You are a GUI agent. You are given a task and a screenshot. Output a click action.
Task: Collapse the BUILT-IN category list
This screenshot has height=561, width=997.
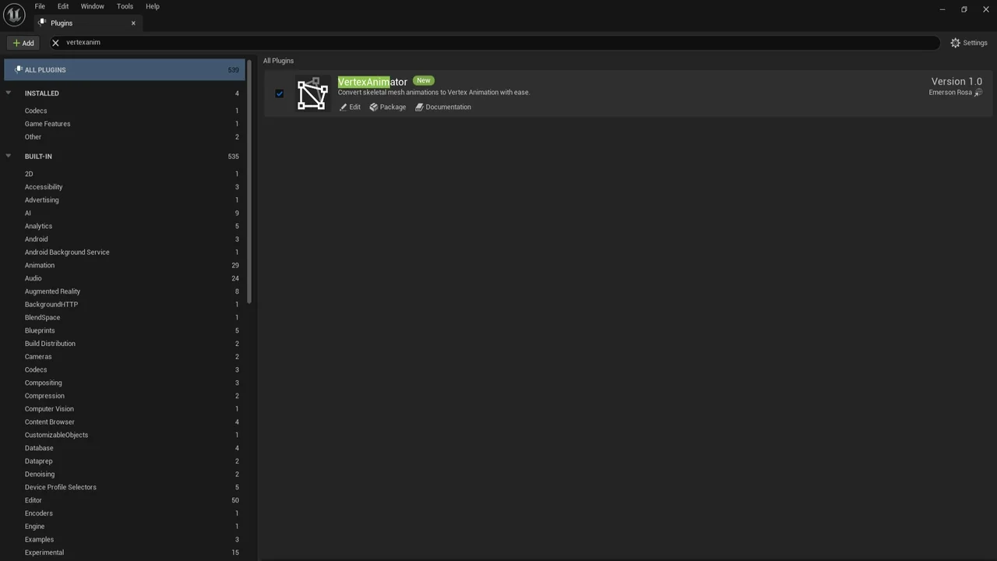point(8,156)
